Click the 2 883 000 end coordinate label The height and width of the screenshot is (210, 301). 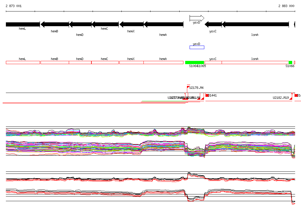[286, 6]
